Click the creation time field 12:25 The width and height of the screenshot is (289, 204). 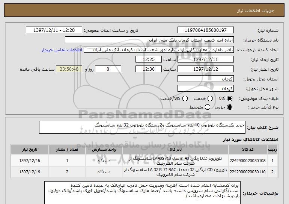click(149, 60)
